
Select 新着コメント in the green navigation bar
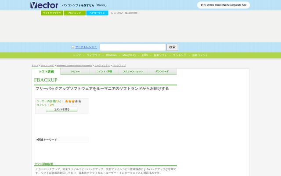(200, 55)
